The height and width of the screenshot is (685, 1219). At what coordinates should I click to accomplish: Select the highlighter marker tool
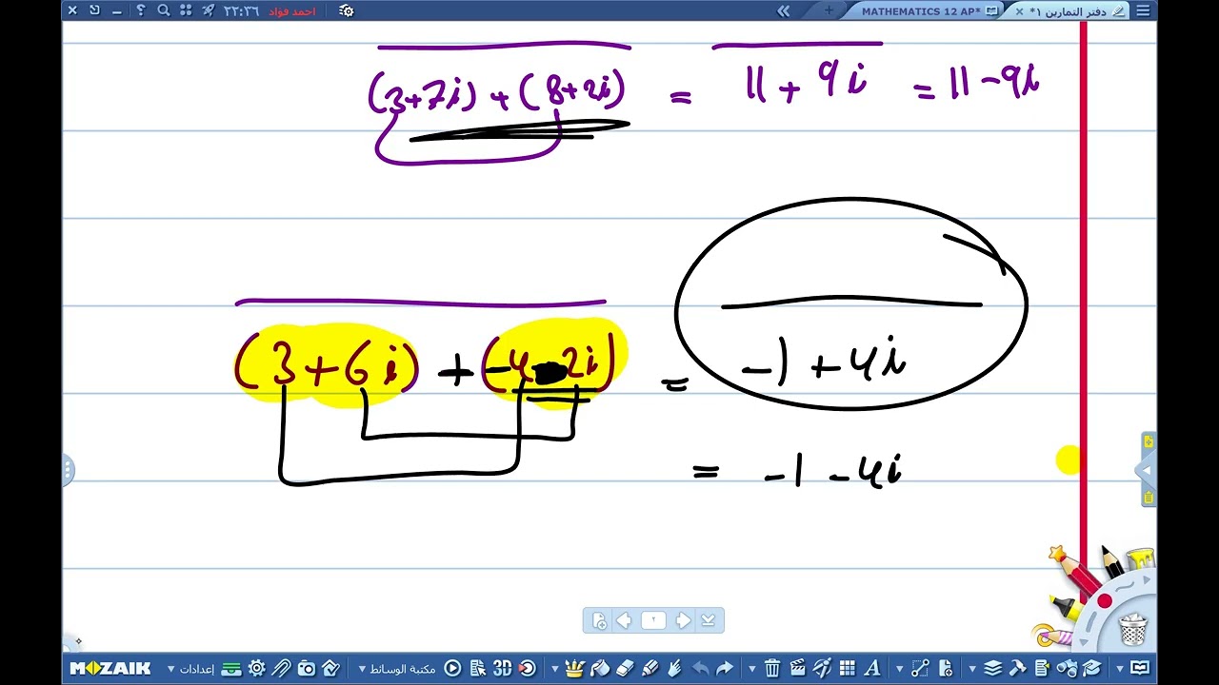click(x=650, y=669)
